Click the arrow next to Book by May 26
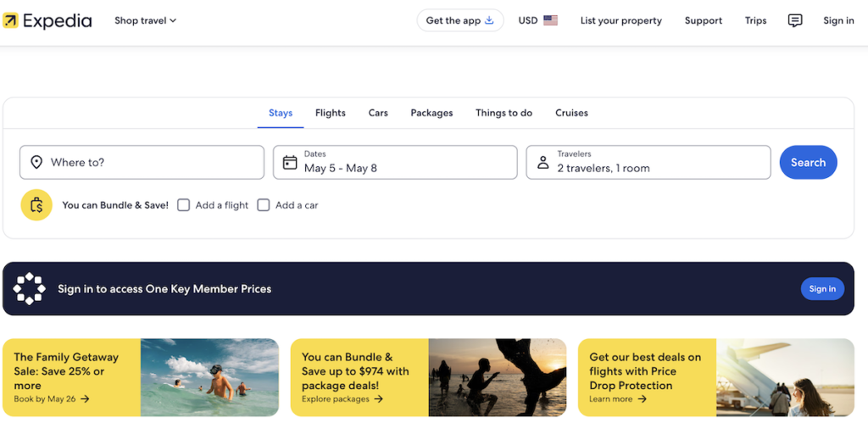 [x=85, y=398]
